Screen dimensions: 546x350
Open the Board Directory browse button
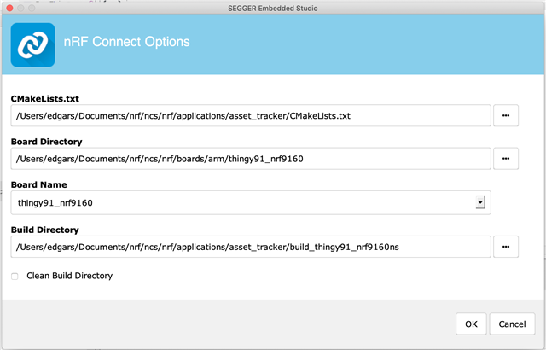click(505, 159)
